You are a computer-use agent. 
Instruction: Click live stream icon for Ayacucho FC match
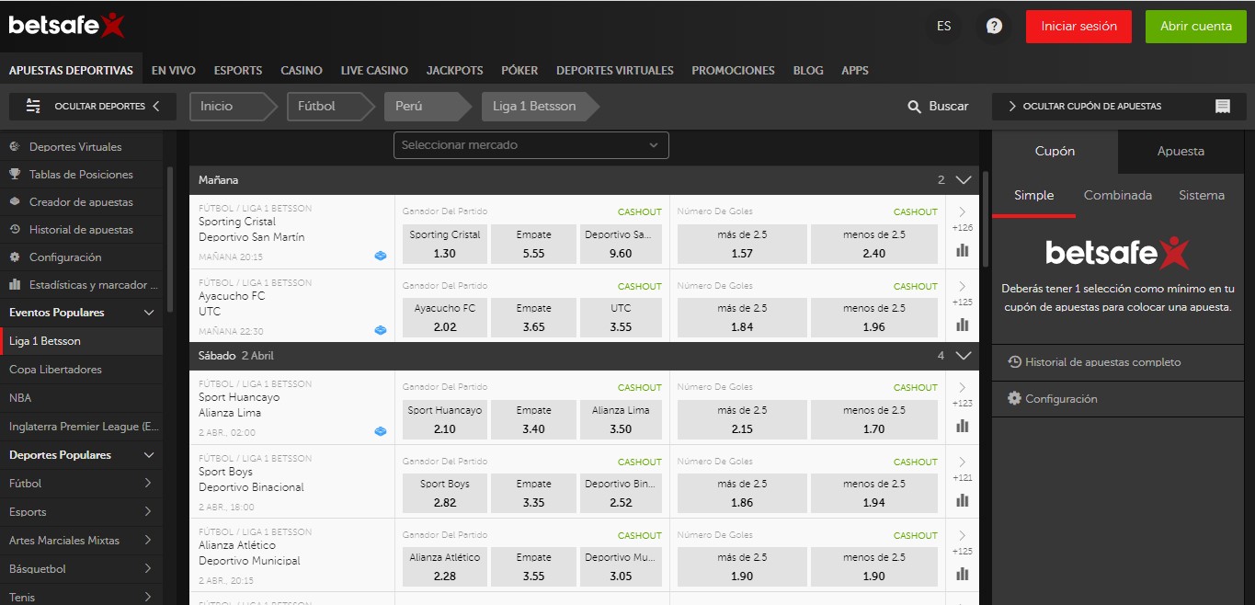pos(381,330)
